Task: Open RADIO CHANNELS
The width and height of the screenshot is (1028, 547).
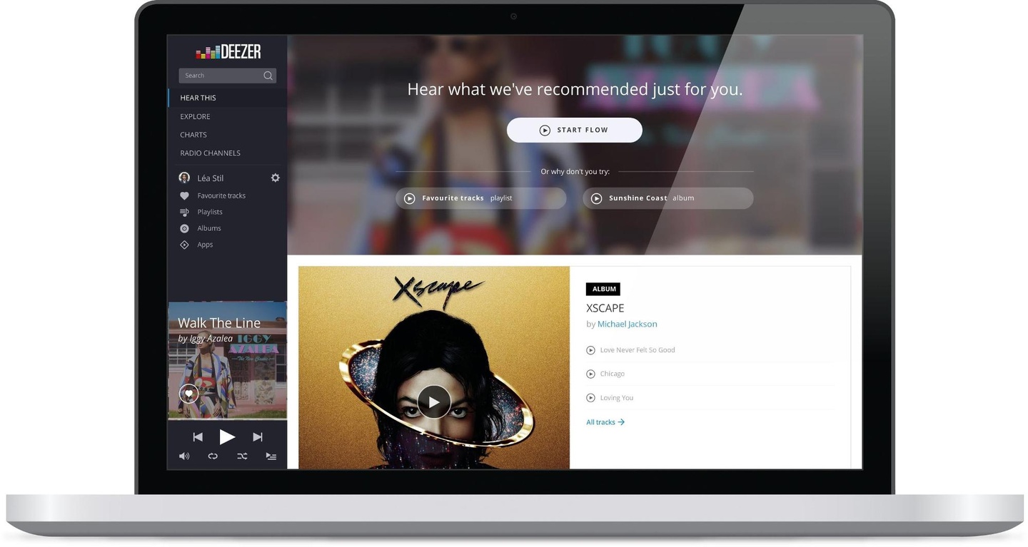Action: click(x=210, y=153)
